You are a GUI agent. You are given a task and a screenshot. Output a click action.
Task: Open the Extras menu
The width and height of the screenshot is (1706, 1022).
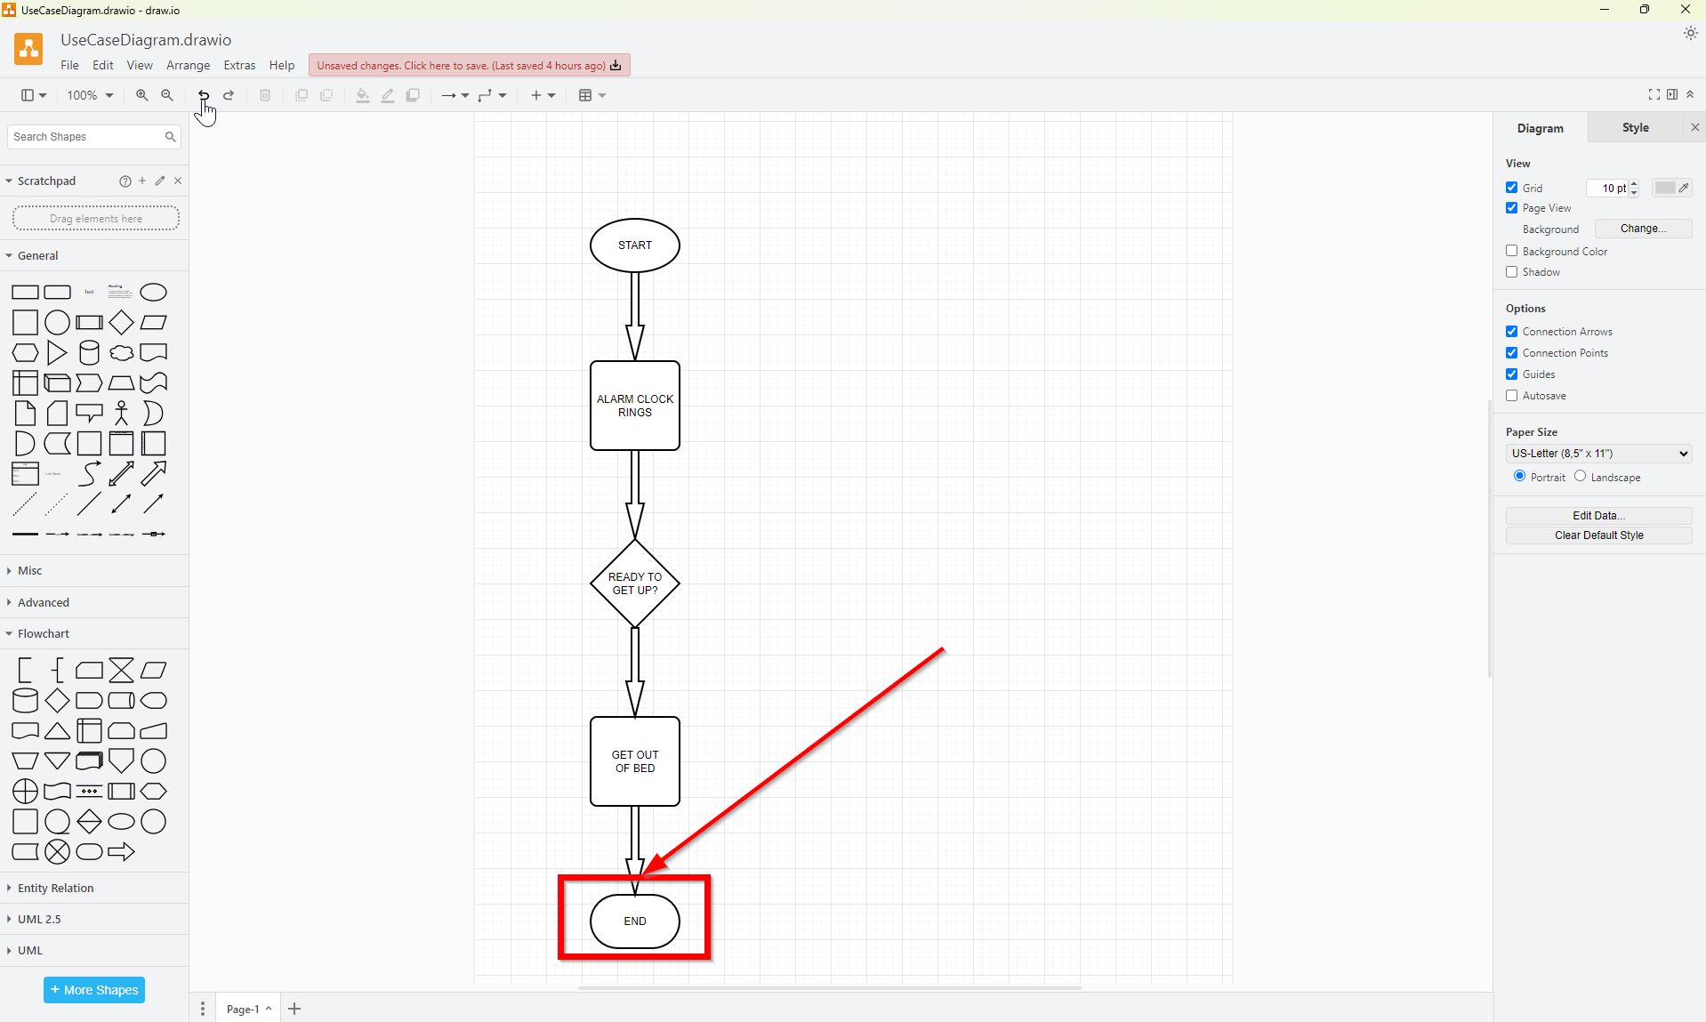238,65
